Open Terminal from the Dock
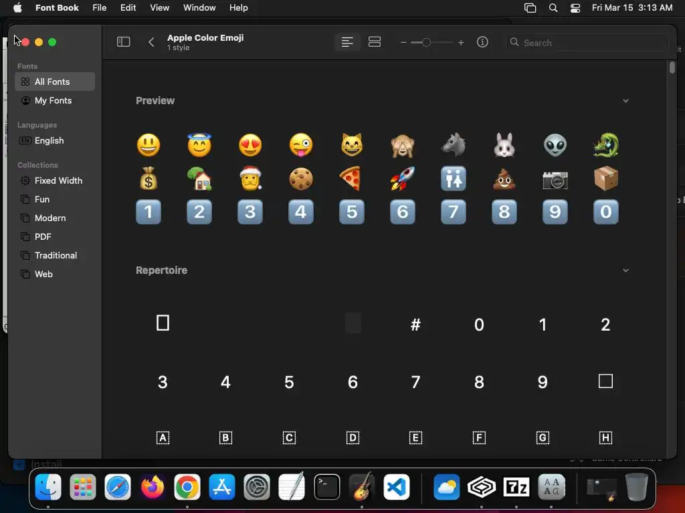Viewport: 685px width, 513px height. click(x=326, y=487)
